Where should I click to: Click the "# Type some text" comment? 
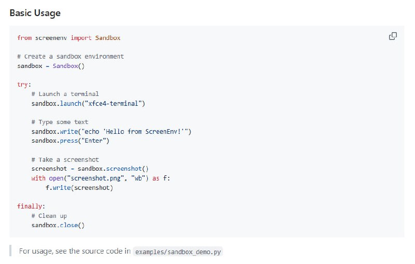tap(60, 122)
